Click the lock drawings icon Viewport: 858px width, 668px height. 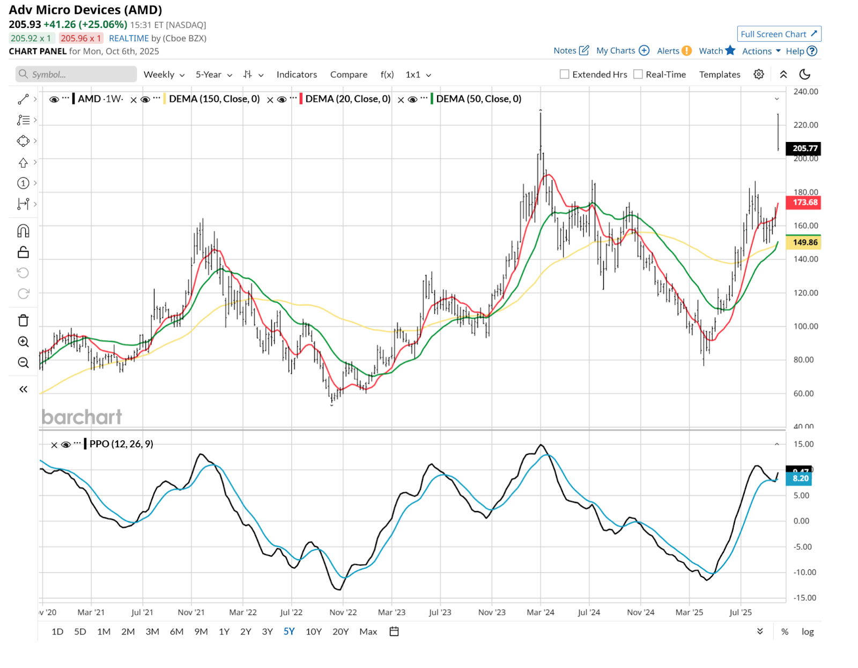point(23,252)
